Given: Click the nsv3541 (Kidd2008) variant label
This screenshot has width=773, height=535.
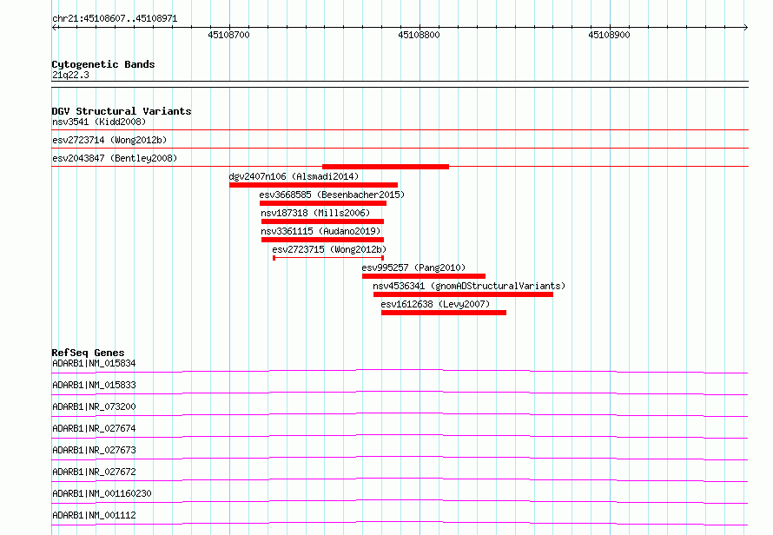Looking at the screenshot, I should (99, 122).
